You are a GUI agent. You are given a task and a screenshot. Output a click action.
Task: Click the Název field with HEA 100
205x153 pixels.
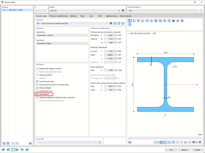point(83,11)
